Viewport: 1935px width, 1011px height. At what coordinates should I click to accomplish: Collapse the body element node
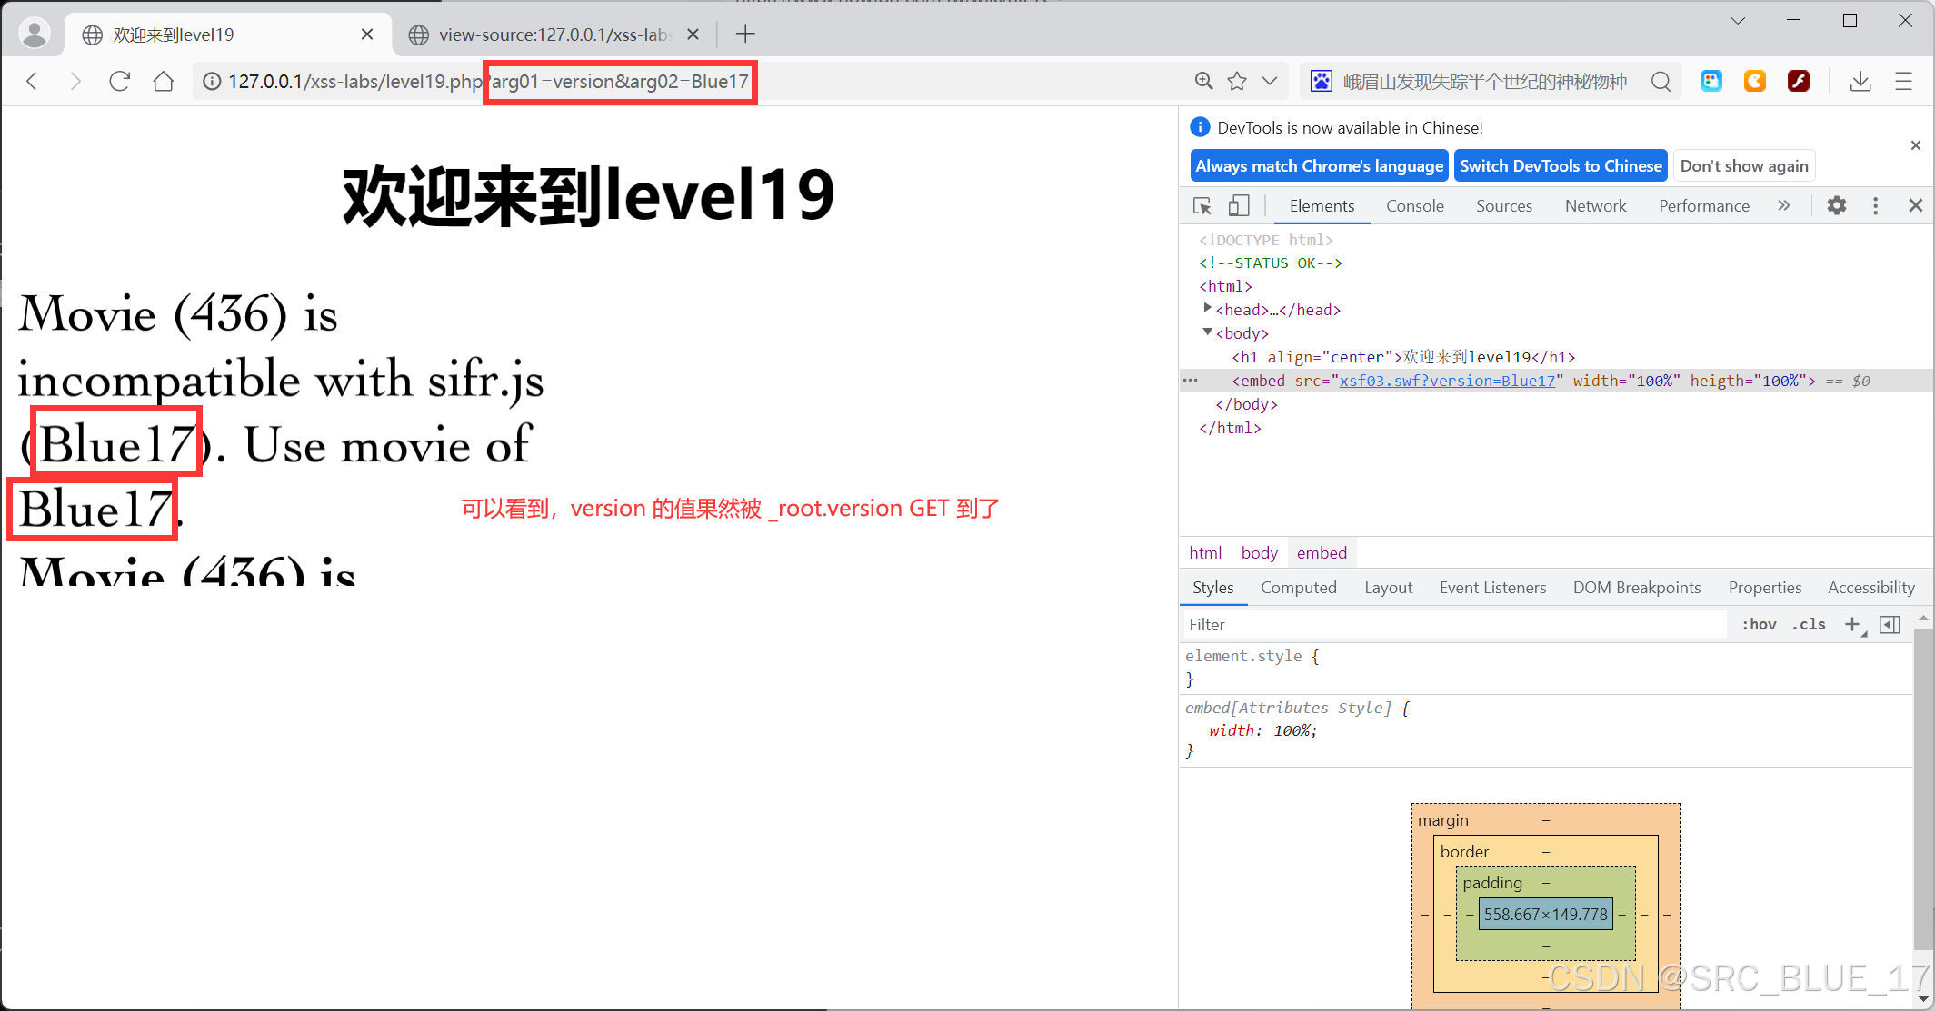pyautogui.click(x=1208, y=332)
